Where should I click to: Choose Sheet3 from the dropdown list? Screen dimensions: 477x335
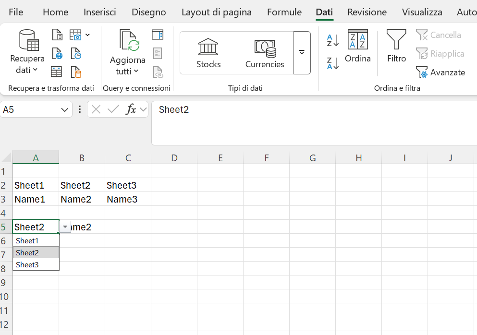[36, 264]
